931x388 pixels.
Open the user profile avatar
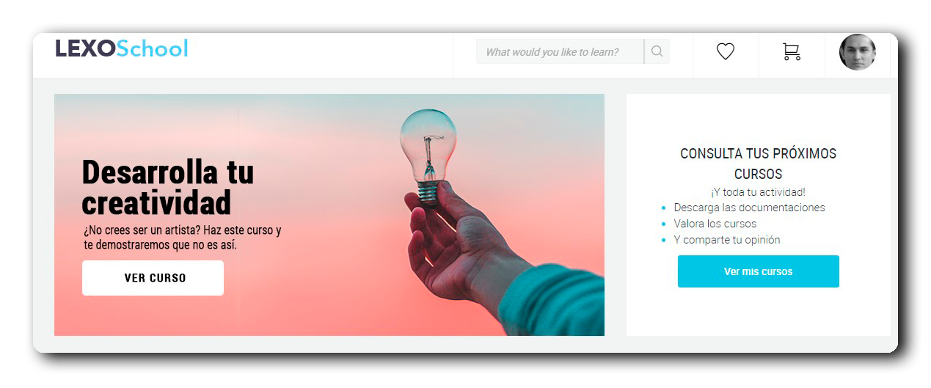tap(857, 52)
